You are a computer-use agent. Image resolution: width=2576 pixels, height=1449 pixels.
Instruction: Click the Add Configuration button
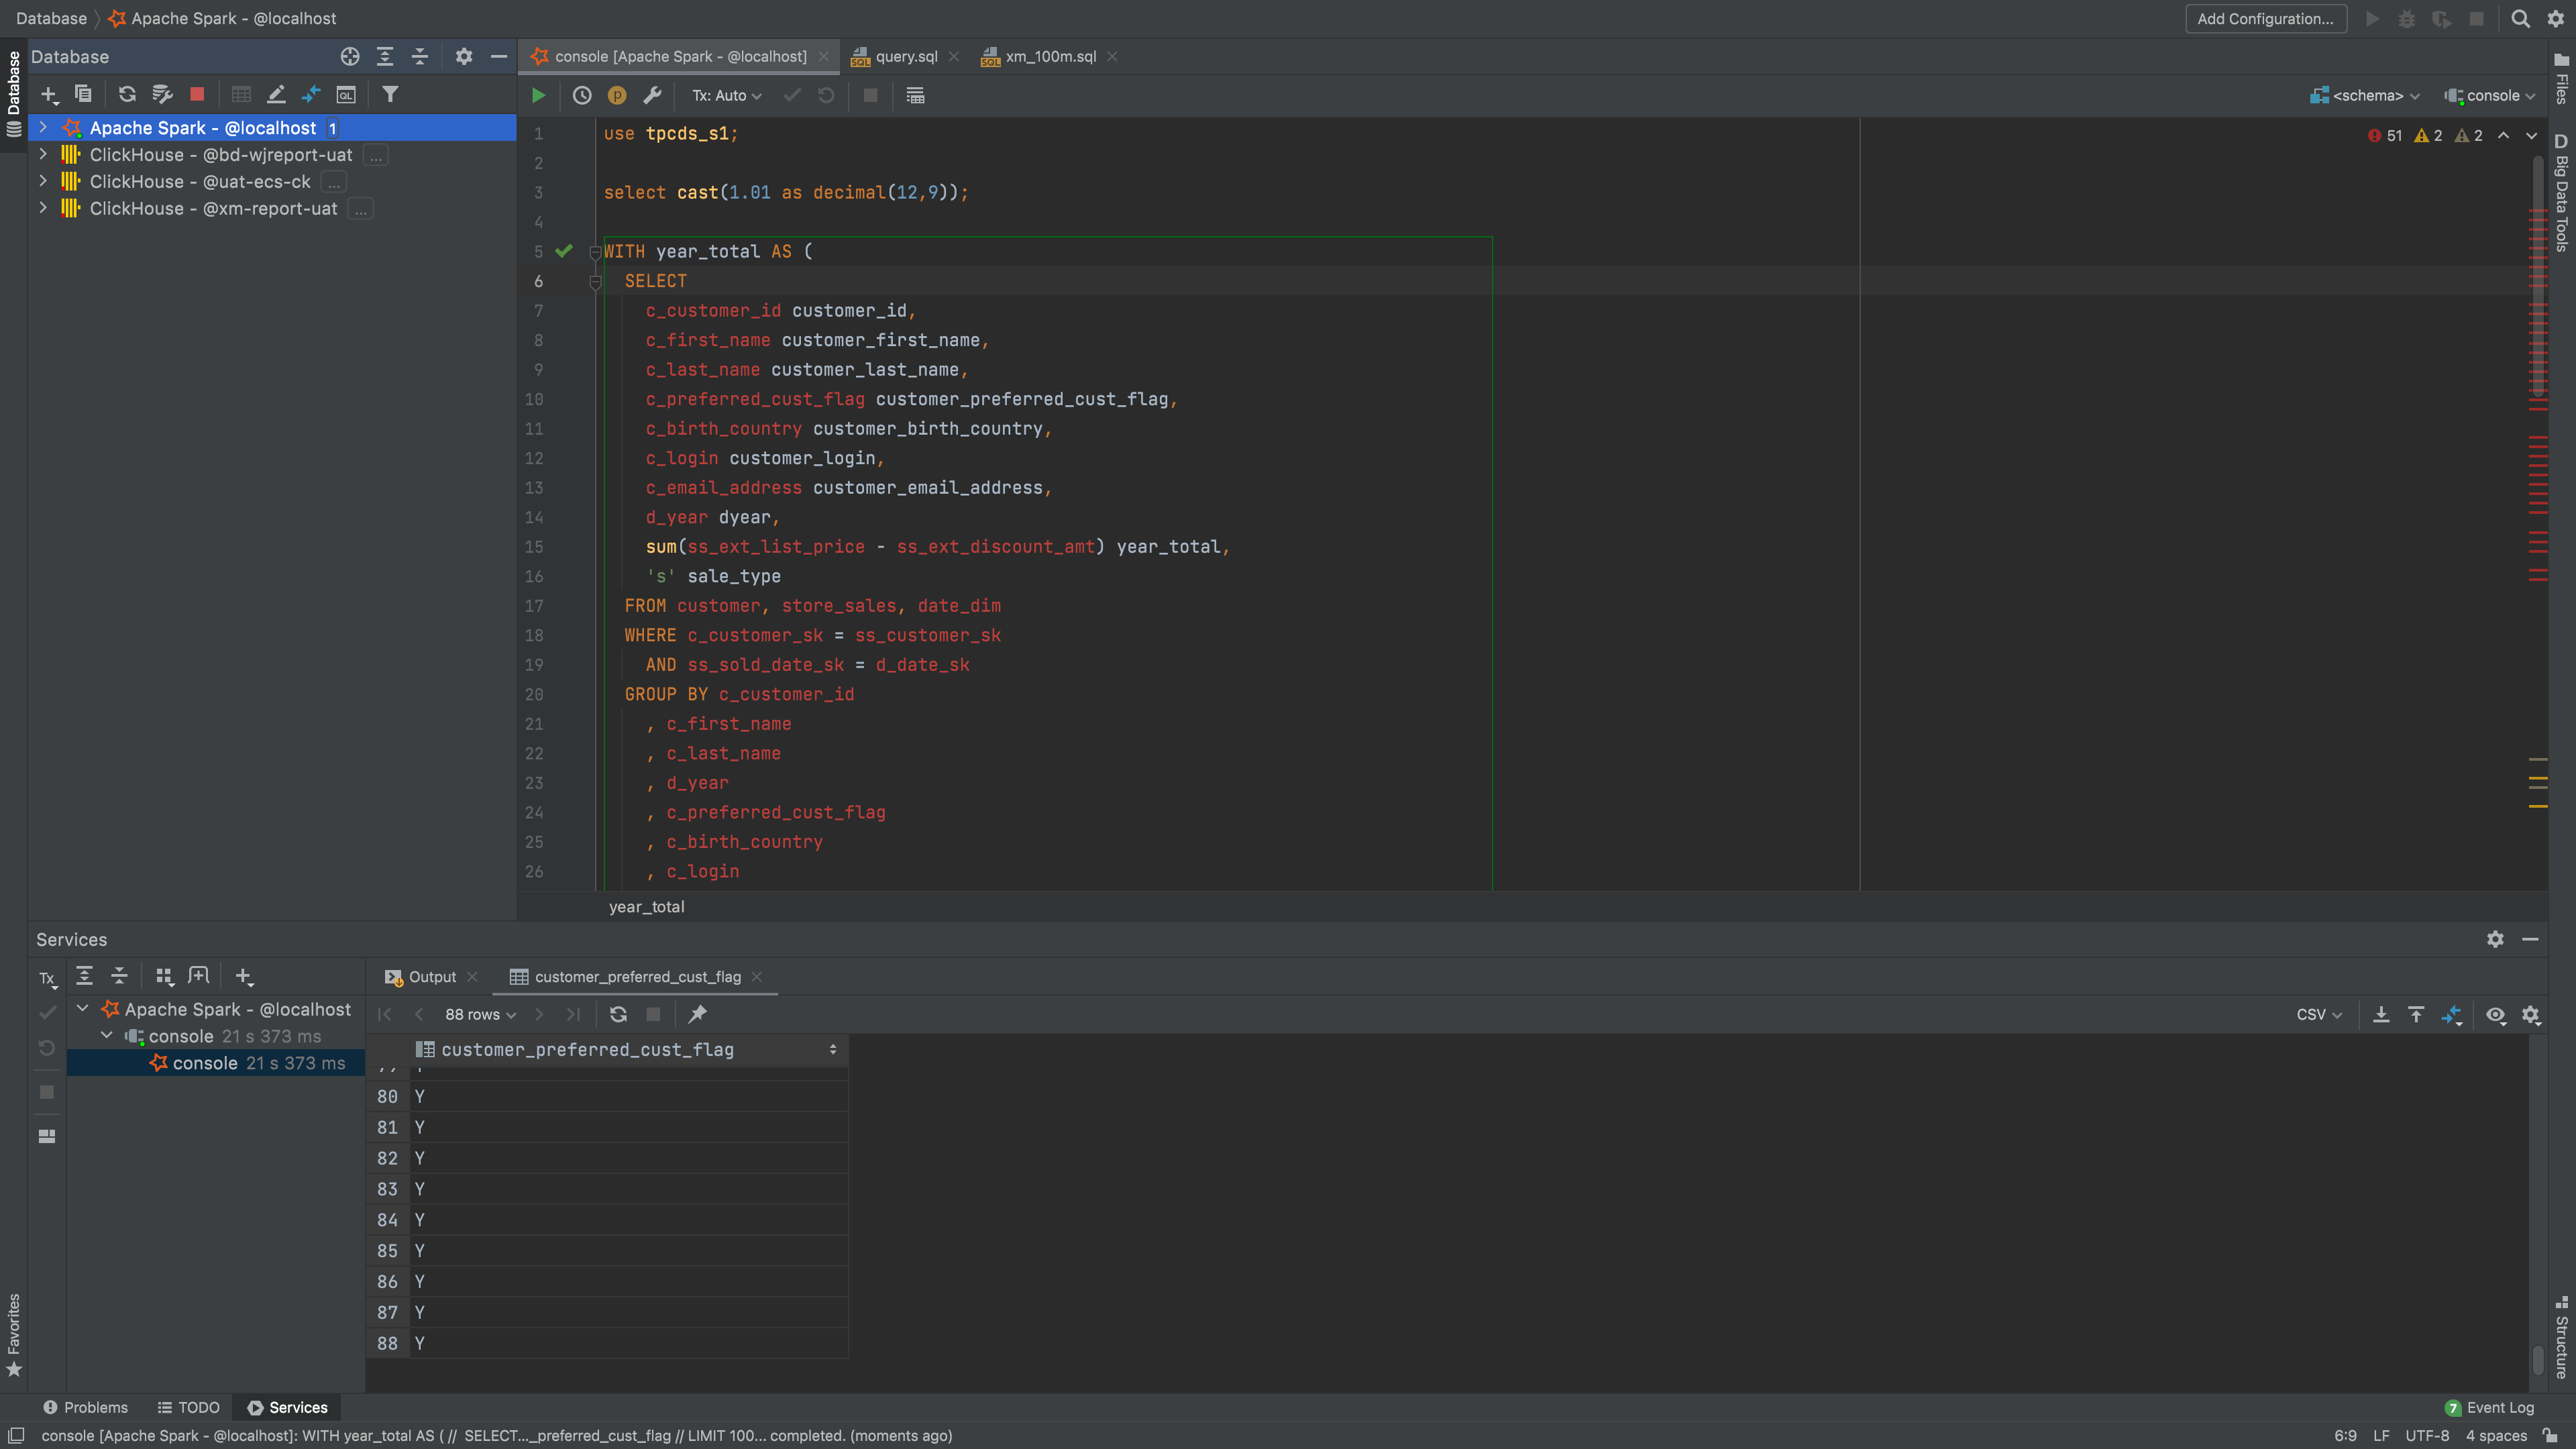tap(2265, 19)
